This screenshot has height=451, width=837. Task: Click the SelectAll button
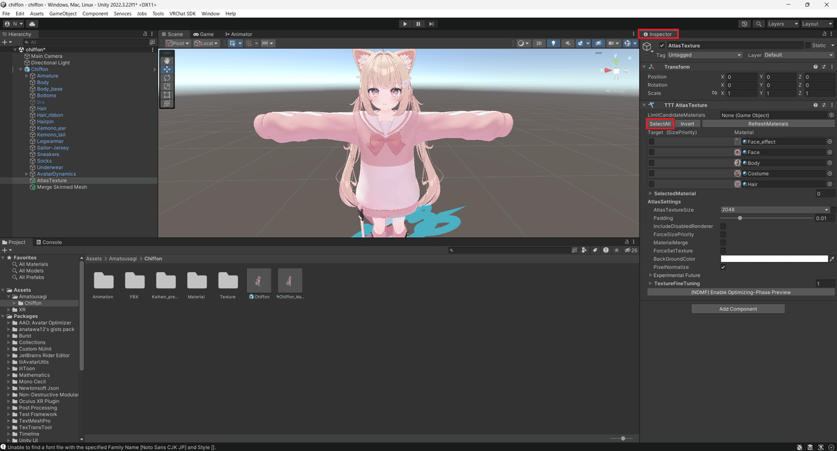point(659,124)
